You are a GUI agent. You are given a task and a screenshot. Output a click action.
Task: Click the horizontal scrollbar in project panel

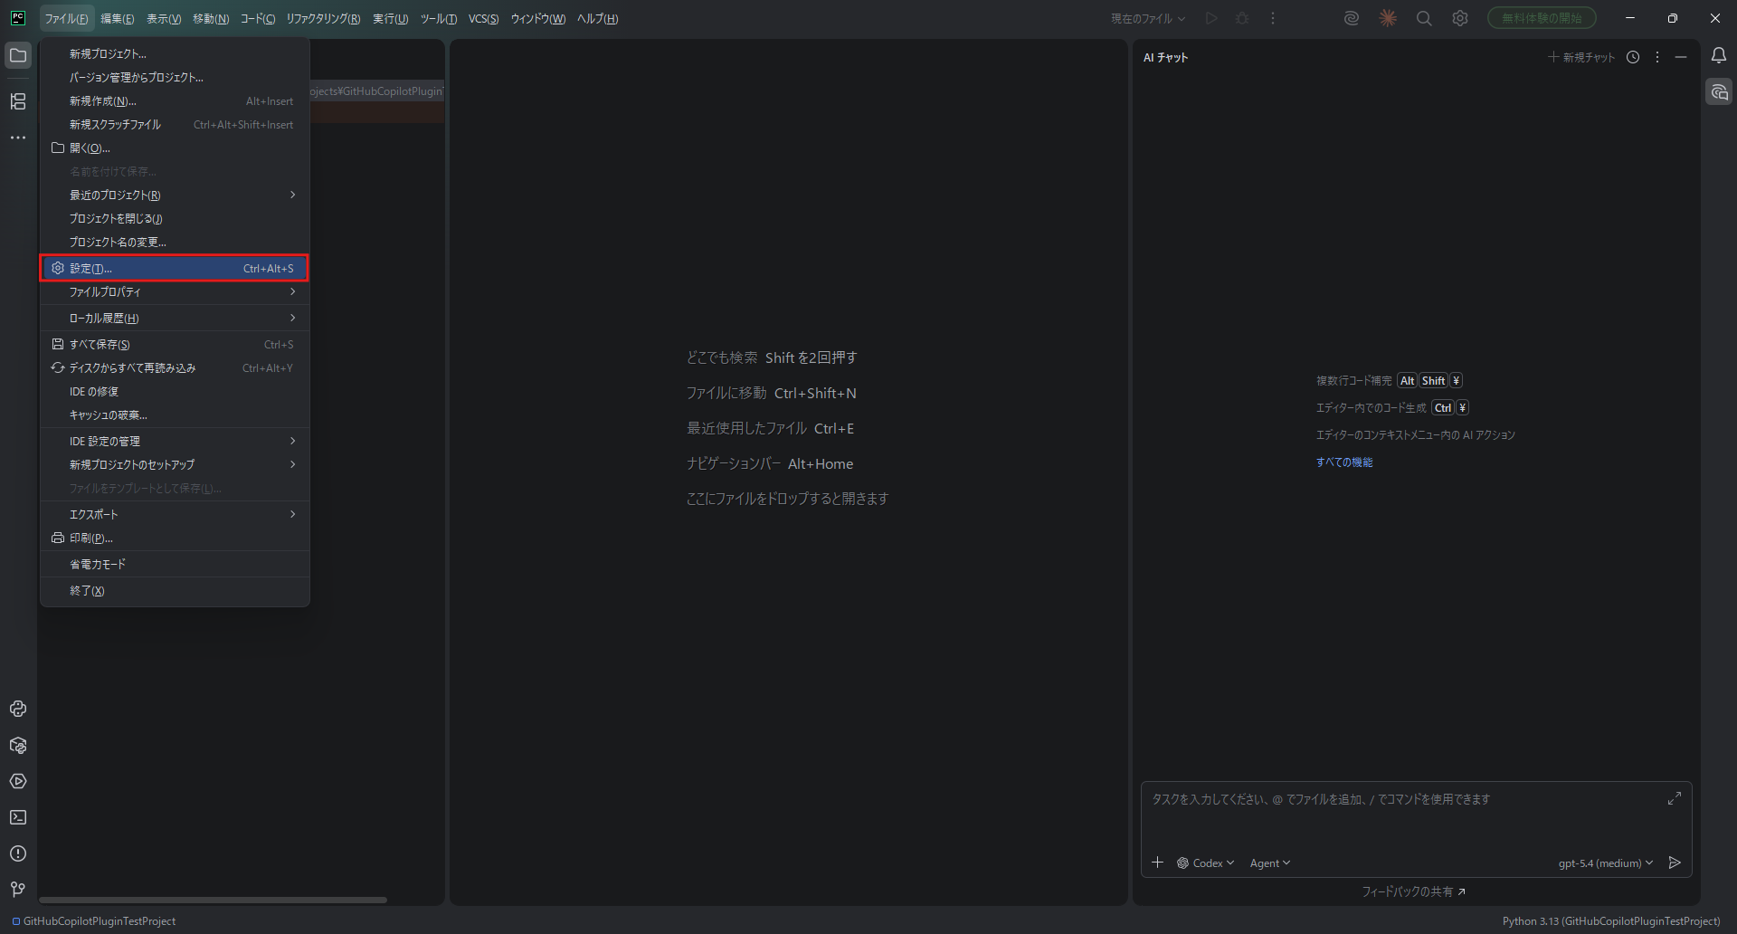[213, 900]
